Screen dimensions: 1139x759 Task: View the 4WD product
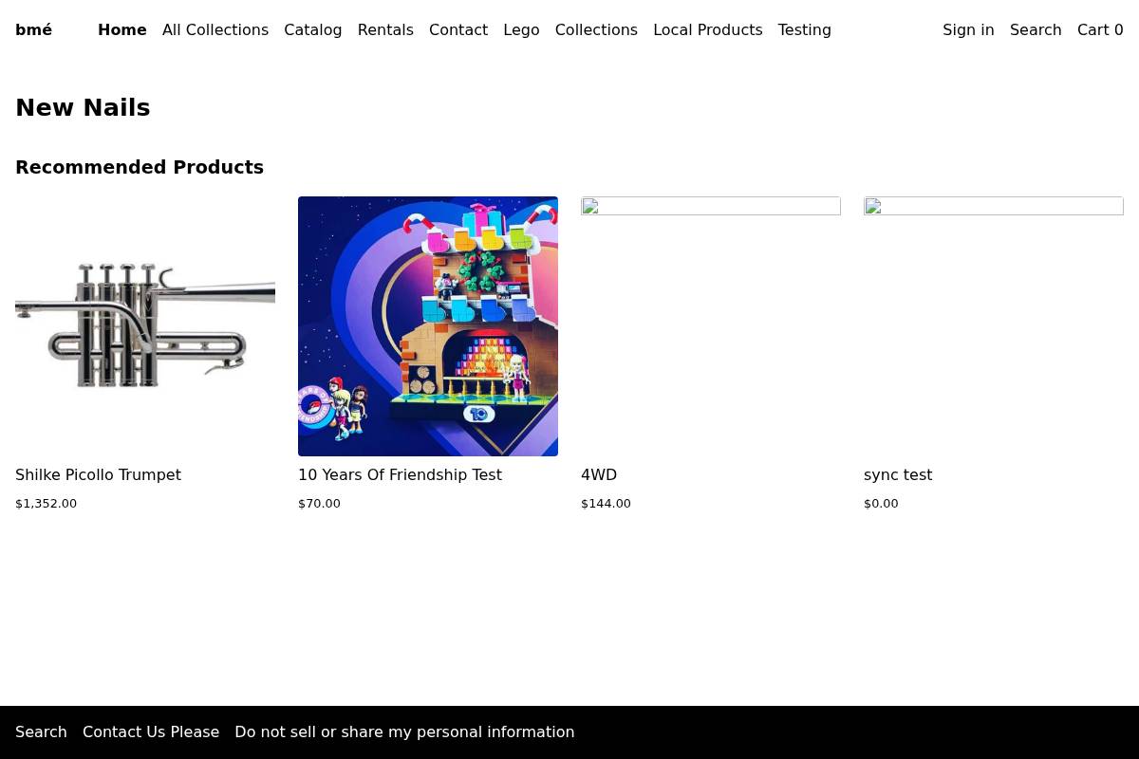tap(598, 474)
